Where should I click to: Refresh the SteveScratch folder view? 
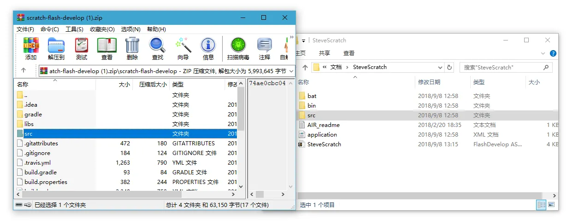coord(450,67)
